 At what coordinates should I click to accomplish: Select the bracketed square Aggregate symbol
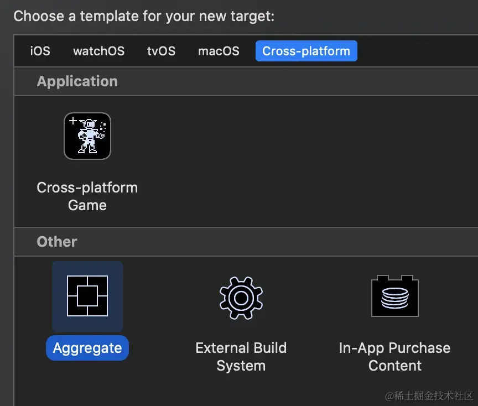click(87, 296)
